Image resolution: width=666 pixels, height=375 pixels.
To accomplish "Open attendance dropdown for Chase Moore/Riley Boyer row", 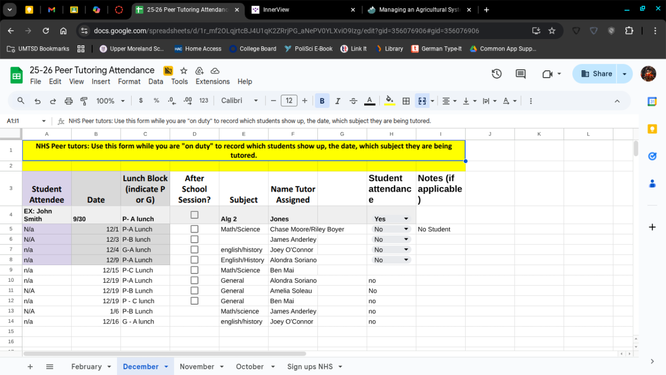I will tap(406, 229).
